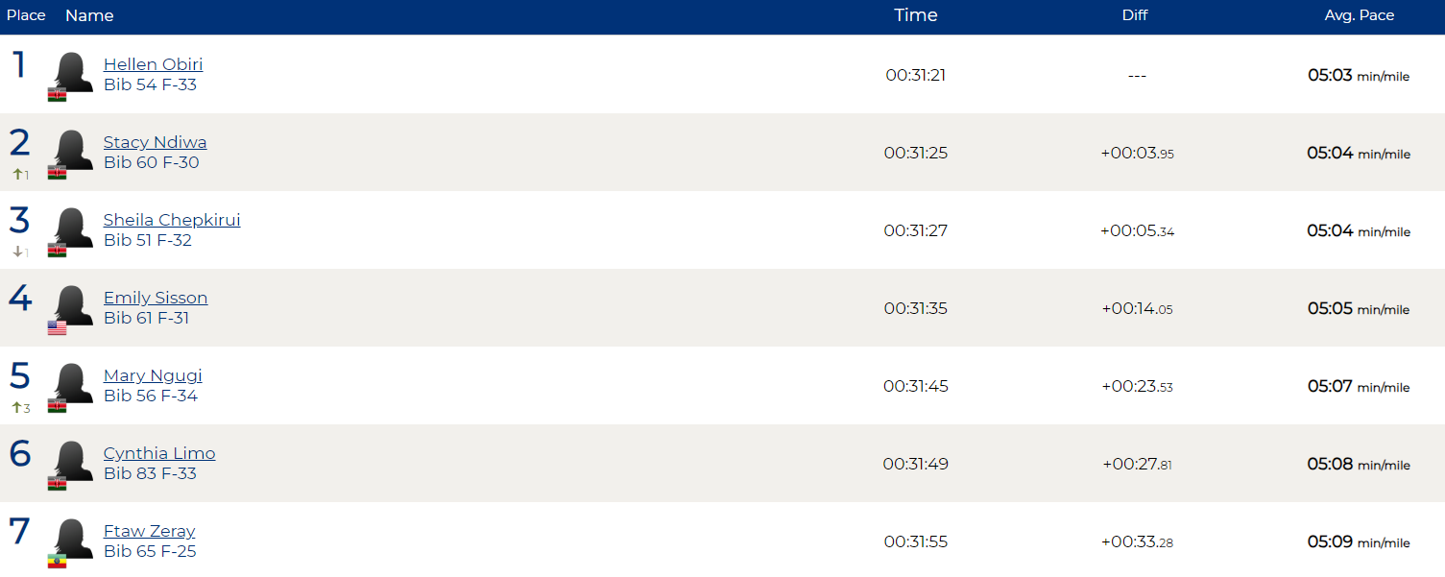Image resolution: width=1445 pixels, height=577 pixels.
Task: Click the up arrow under place 2
Action: point(17,175)
